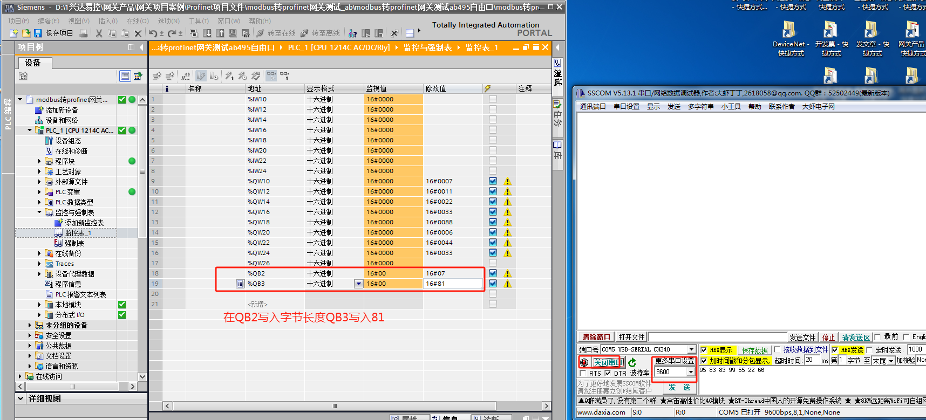Viewport: 926px width, 420px height.
Task: Click the New project icon in TIA toolbar
Action: coord(14,33)
